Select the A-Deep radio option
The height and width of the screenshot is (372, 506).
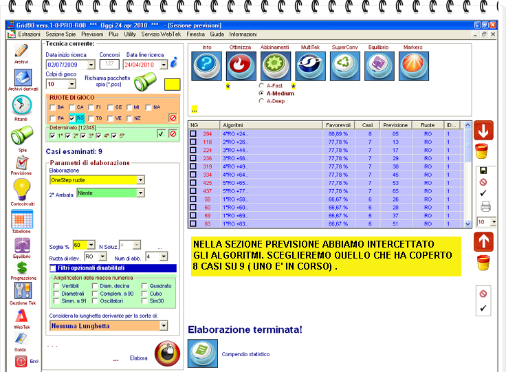tap(261, 101)
